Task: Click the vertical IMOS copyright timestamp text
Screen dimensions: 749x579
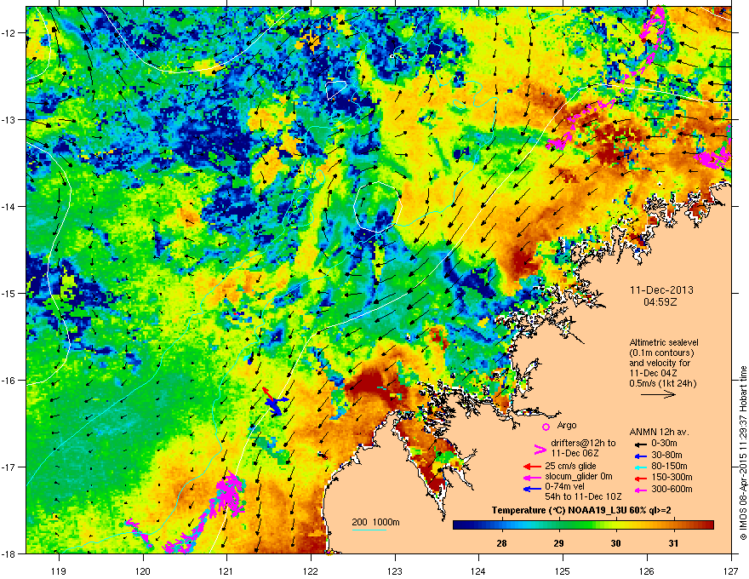Action: pos(743,453)
